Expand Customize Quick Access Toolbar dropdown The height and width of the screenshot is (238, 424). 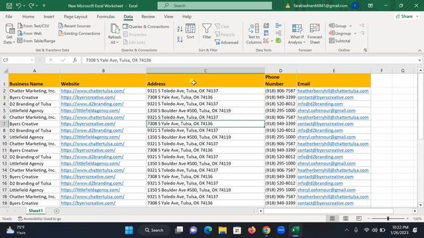[44, 6]
